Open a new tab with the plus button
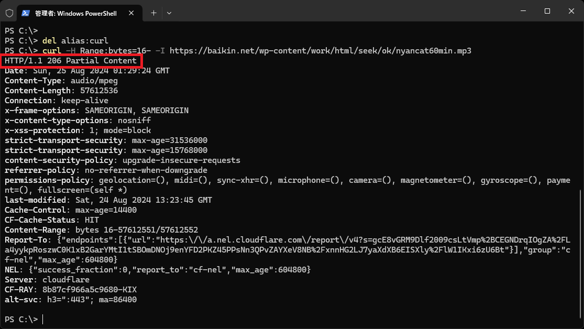The height and width of the screenshot is (329, 584). pyautogui.click(x=153, y=13)
